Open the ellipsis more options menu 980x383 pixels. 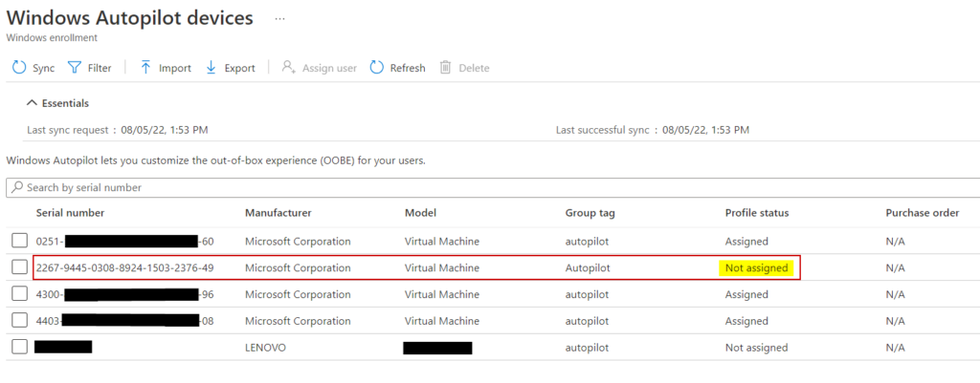279,18
